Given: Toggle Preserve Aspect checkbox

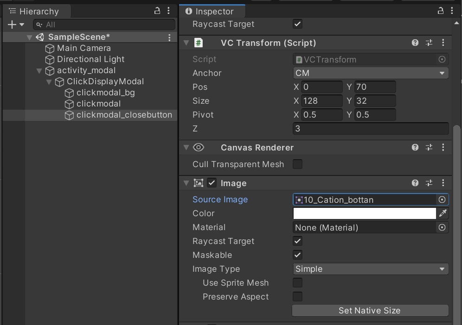Looking at the screenshot, I should (x=297, y=296).
